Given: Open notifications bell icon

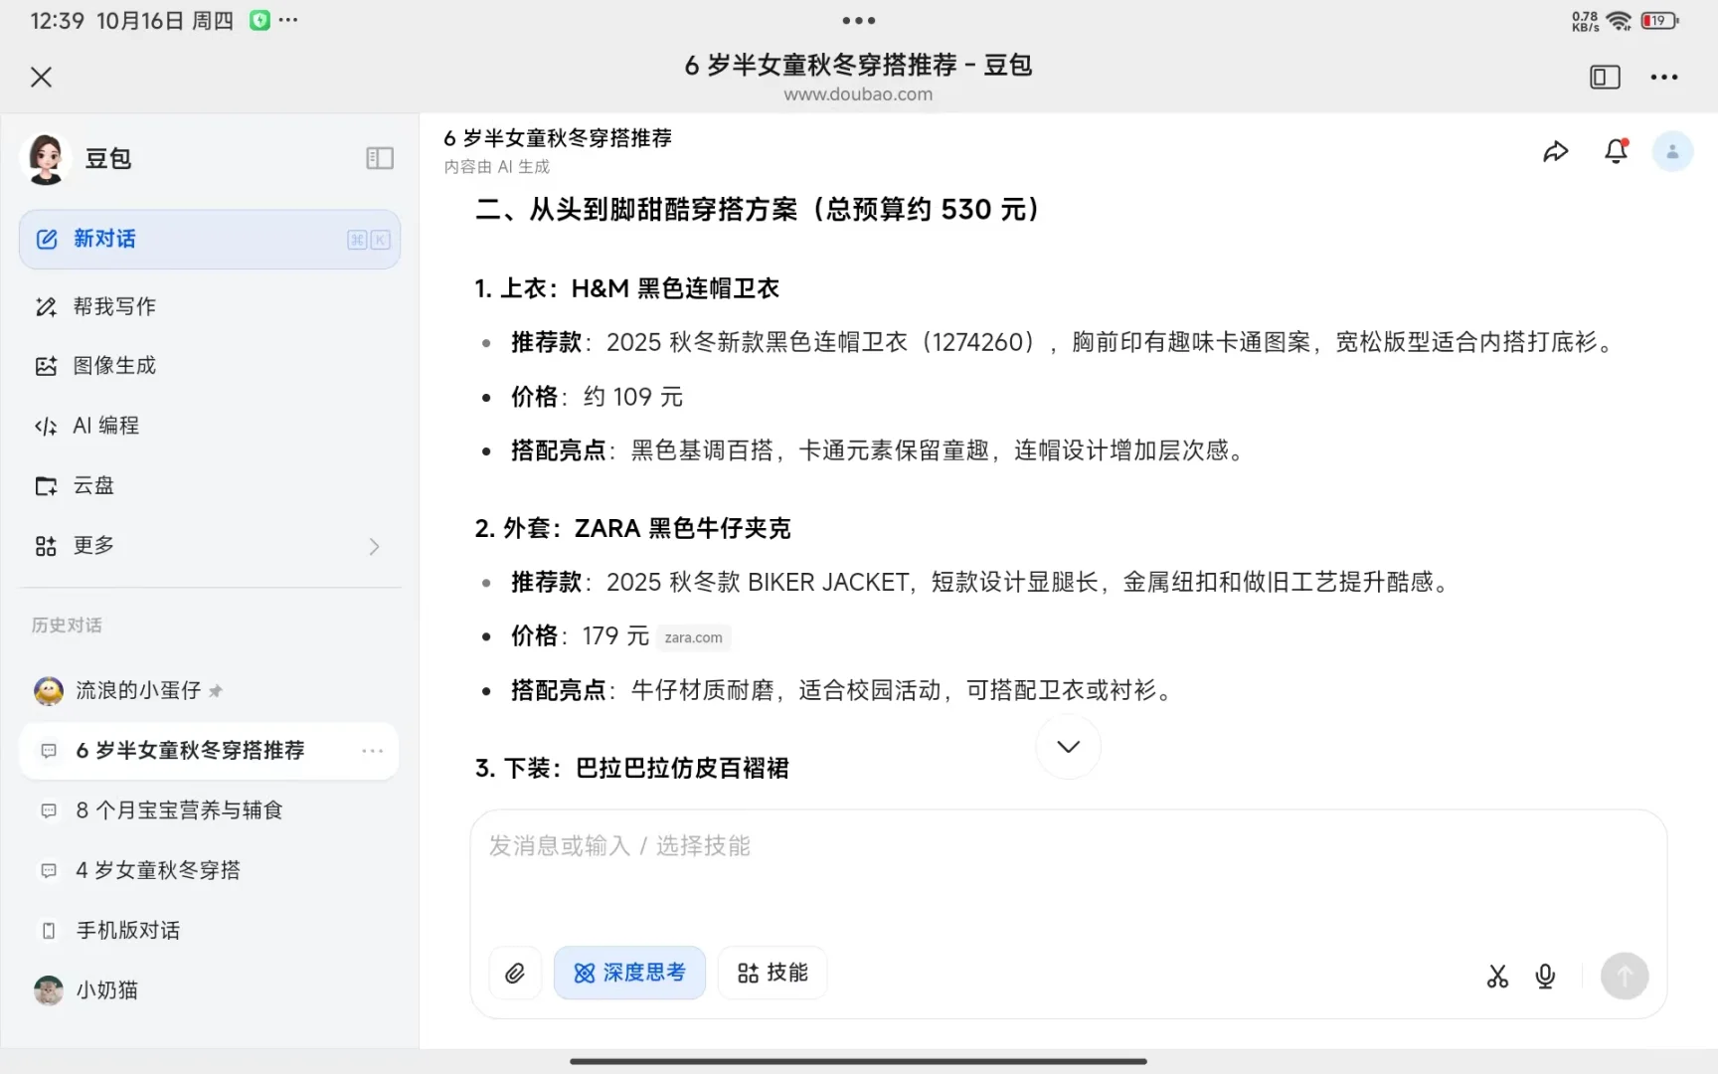Looking at the screenshot, I should 1617,151.
